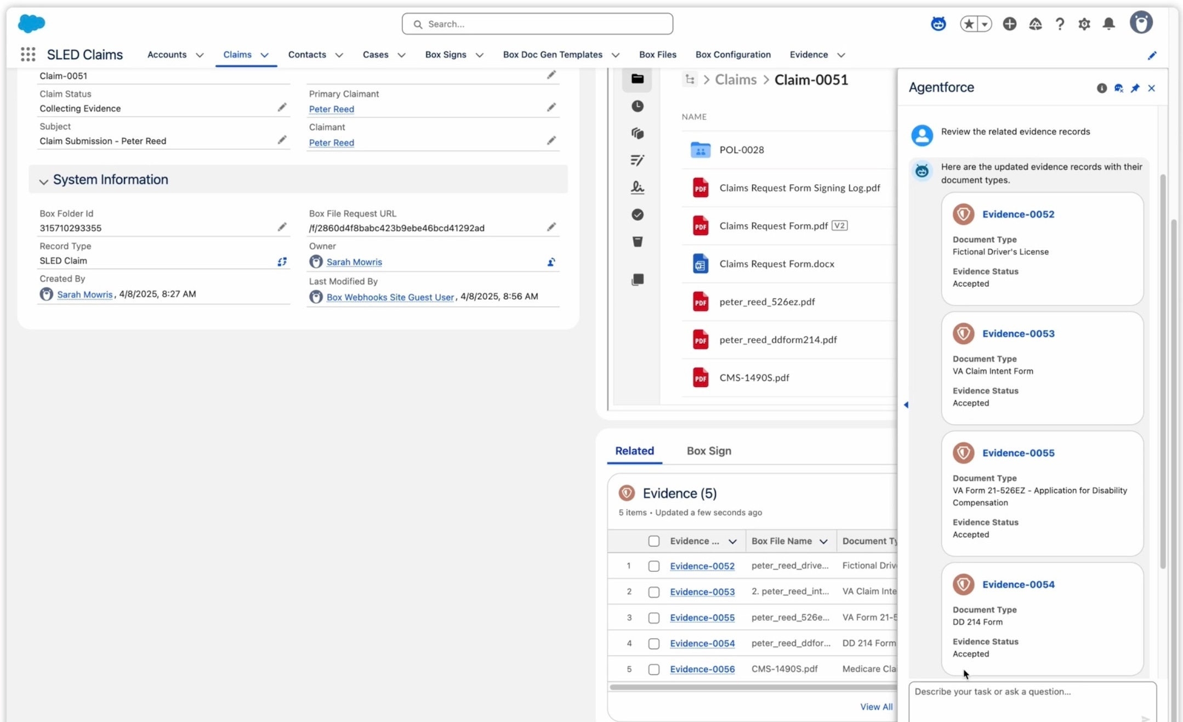Check the Evidence-0053 row checkbox
The image size is (1183, 722).
[x=653, y=592]
